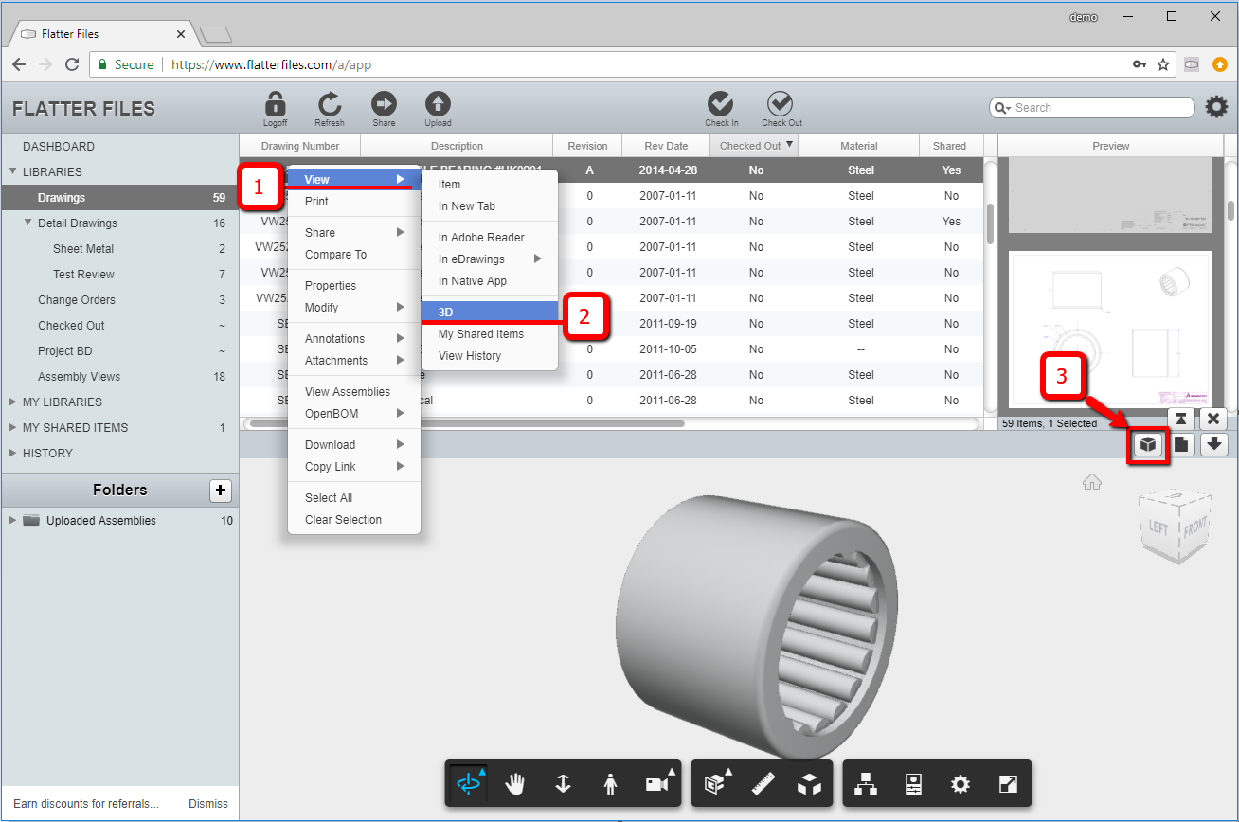Click the Explode Model cube icon
This screenshot has width=1239, height=822.
click(809, 783)
